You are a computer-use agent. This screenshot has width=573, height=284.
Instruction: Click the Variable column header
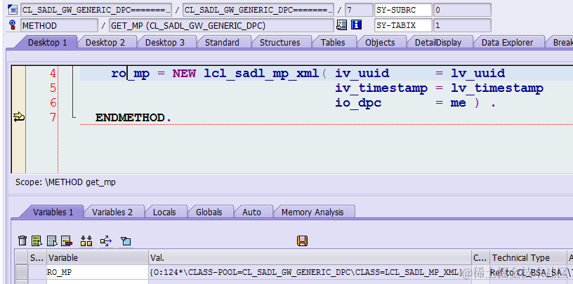tap(98, 258)
